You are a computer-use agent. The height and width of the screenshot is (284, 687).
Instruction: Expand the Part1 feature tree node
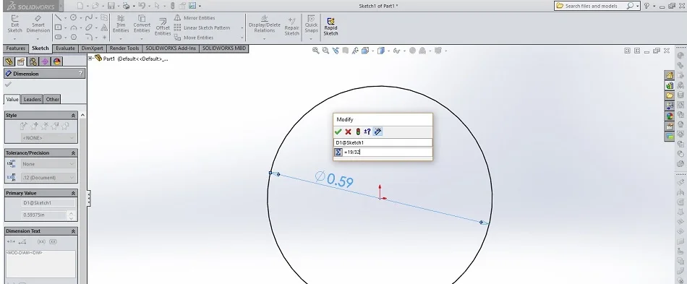[90, 58]
